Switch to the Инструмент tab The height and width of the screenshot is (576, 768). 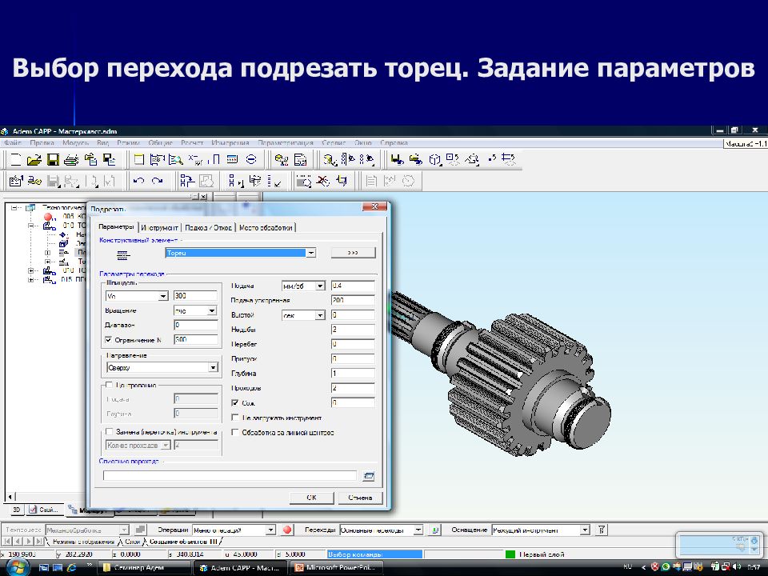coord(159,228)
